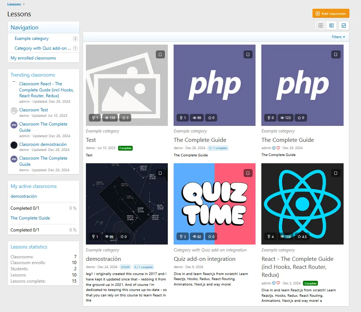Switch to the list view layout icon
Viewport: 361px width, 312px height.
pos(331,25)
